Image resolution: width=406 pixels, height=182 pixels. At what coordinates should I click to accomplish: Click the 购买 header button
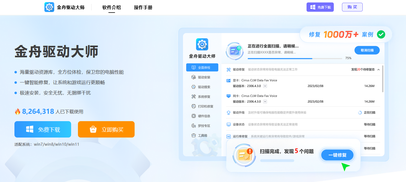point(352,7)
